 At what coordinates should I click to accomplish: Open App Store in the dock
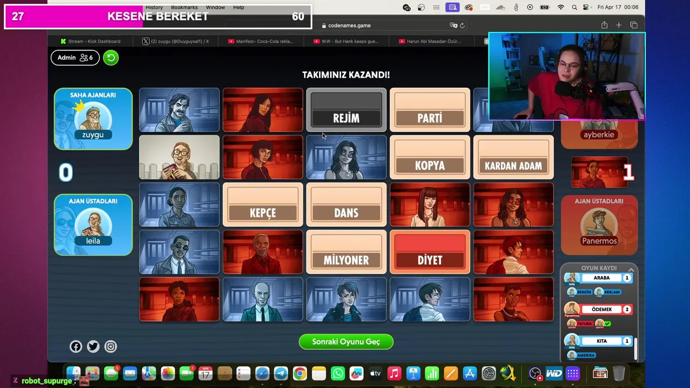[470, 373]
